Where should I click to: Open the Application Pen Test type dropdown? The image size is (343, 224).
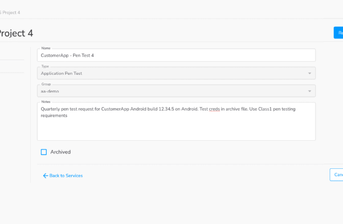(176, 73)
